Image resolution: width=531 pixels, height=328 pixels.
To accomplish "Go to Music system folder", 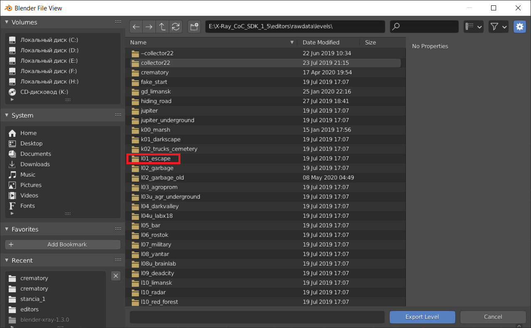I will click(x=63, y=175).
